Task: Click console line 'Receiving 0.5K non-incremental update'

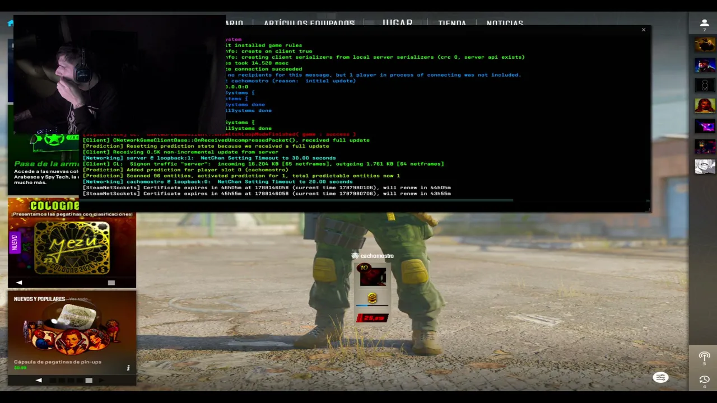Action: click(x=180, y=152)
